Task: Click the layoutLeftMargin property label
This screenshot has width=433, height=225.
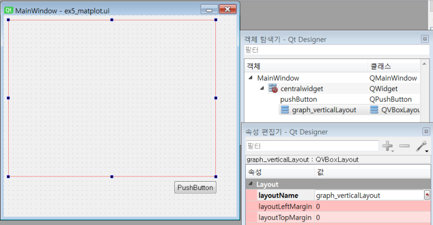Action: pos(285,206)
